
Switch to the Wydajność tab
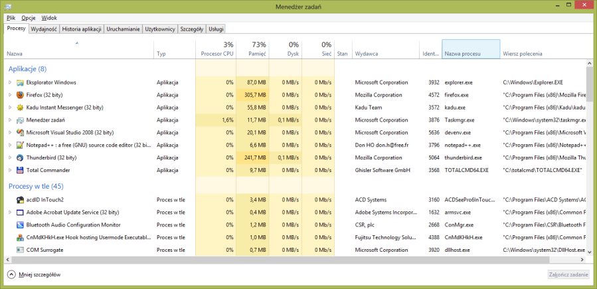44,29
